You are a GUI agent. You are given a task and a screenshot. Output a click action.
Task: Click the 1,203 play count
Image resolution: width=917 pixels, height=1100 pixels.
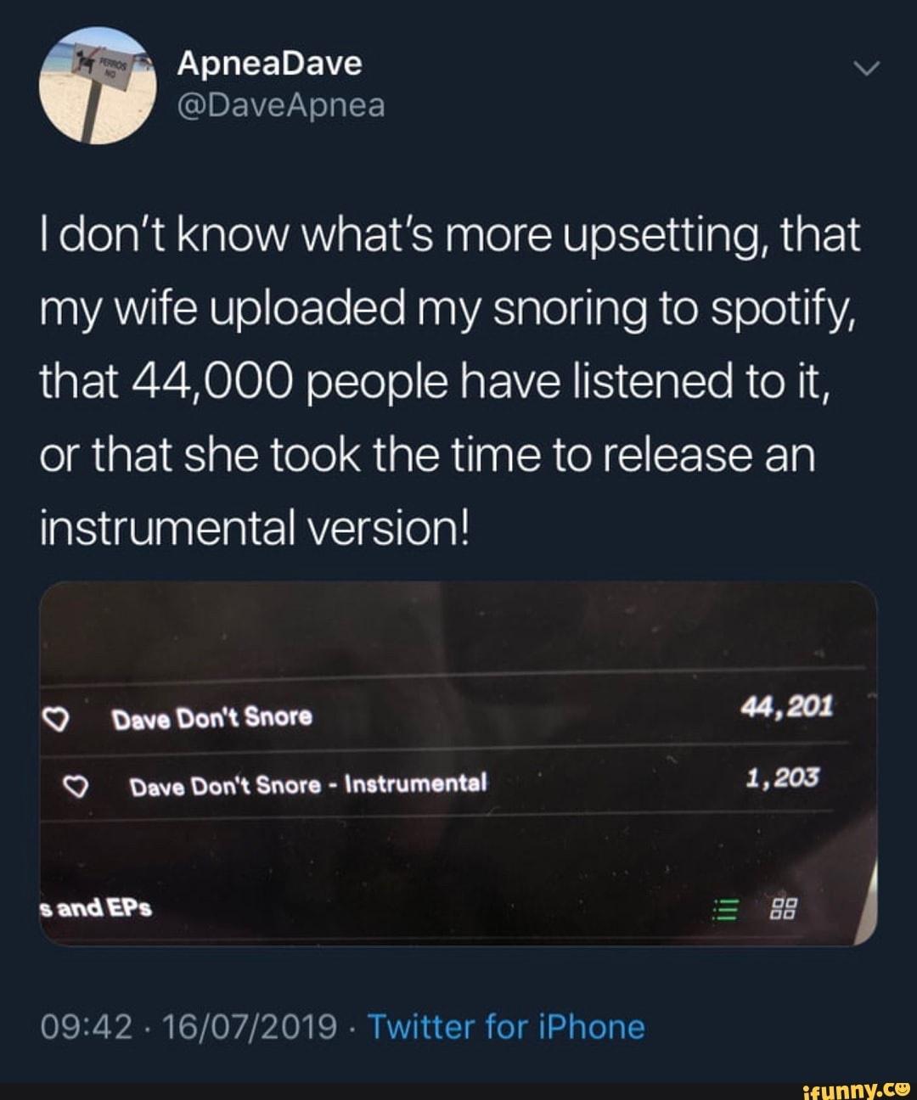tap(783, 776)
